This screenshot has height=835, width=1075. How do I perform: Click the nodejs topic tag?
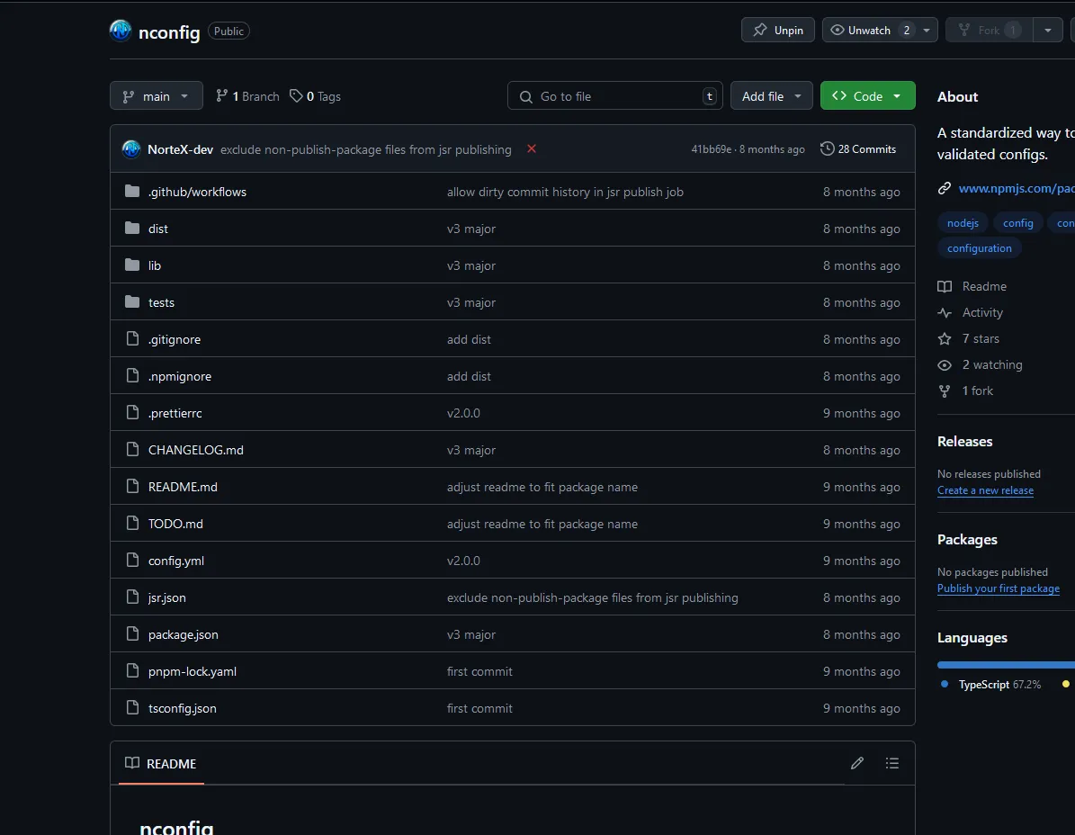coord(963,223)
